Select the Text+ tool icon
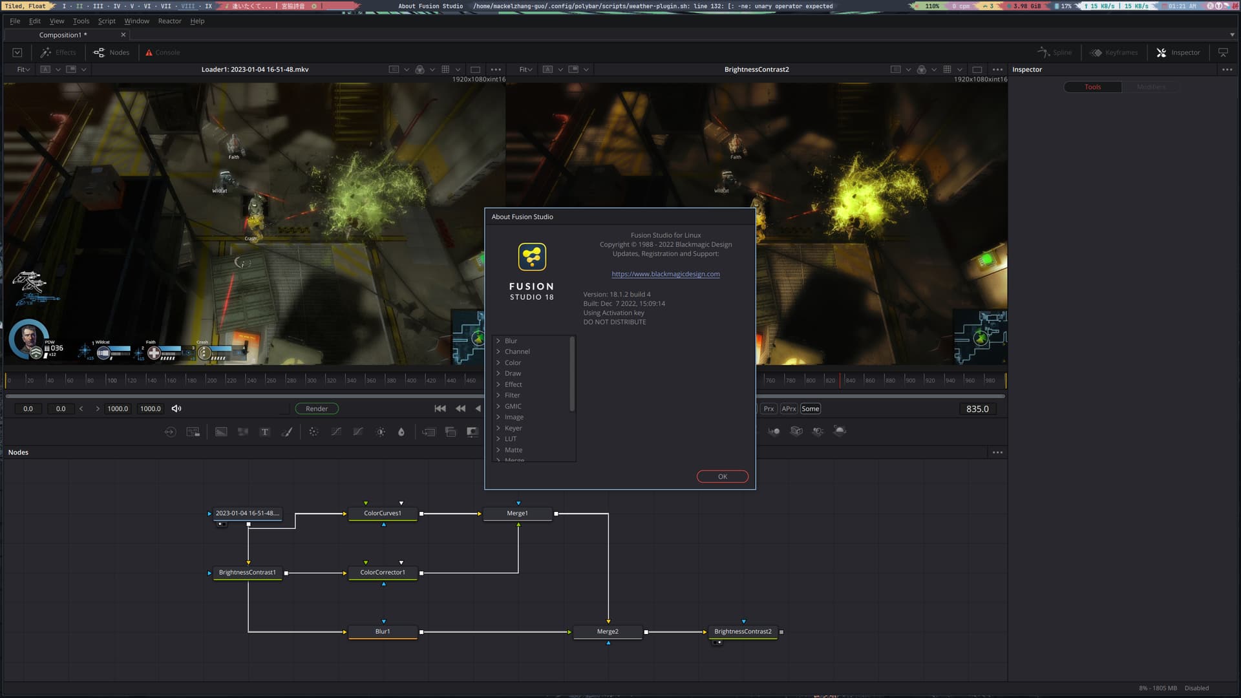 [264, 432]
